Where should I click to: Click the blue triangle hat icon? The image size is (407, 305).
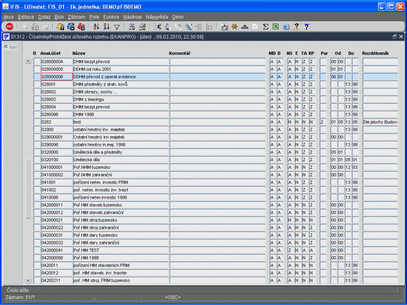tap(245, 26)
